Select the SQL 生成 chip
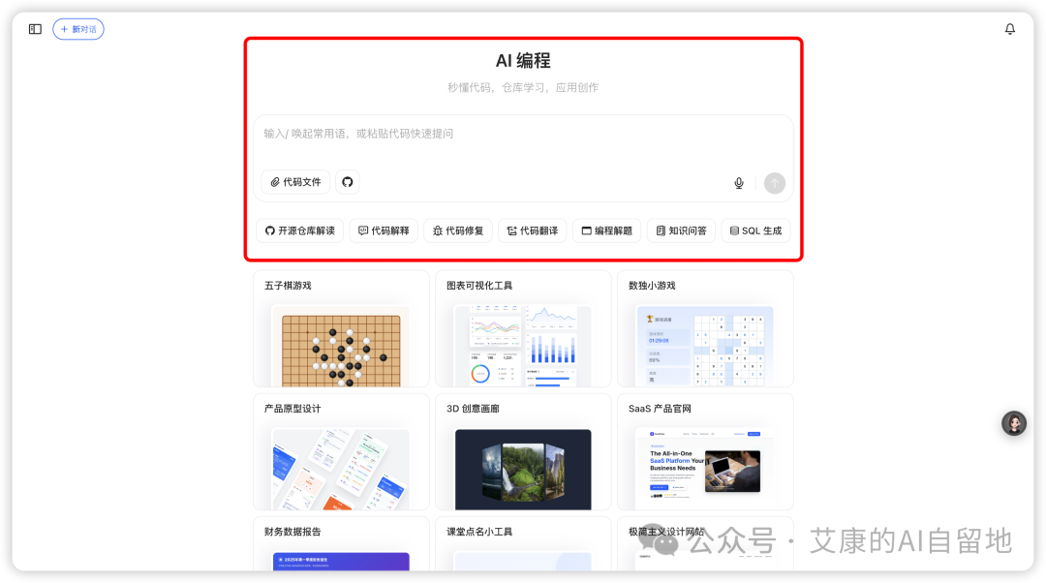The height and width of the screenshot is (583, 1046). tap(755, 230)
